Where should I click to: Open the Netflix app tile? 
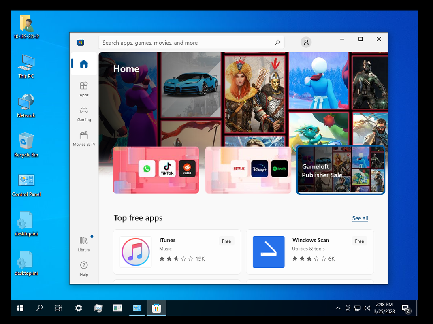tap(239, 168)
